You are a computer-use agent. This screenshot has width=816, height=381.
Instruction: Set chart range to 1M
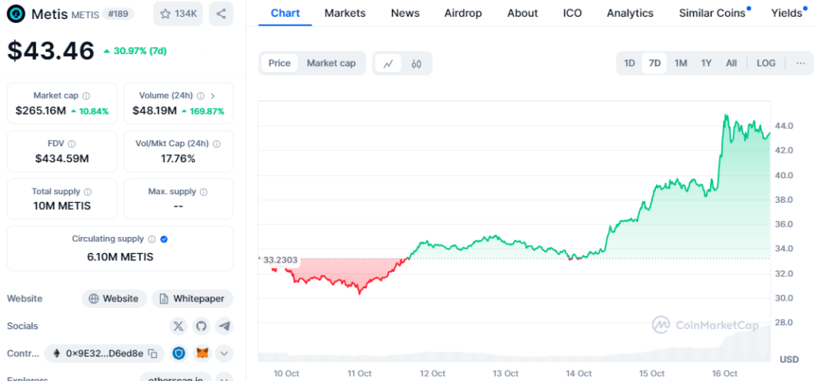(x=681, y=64)
